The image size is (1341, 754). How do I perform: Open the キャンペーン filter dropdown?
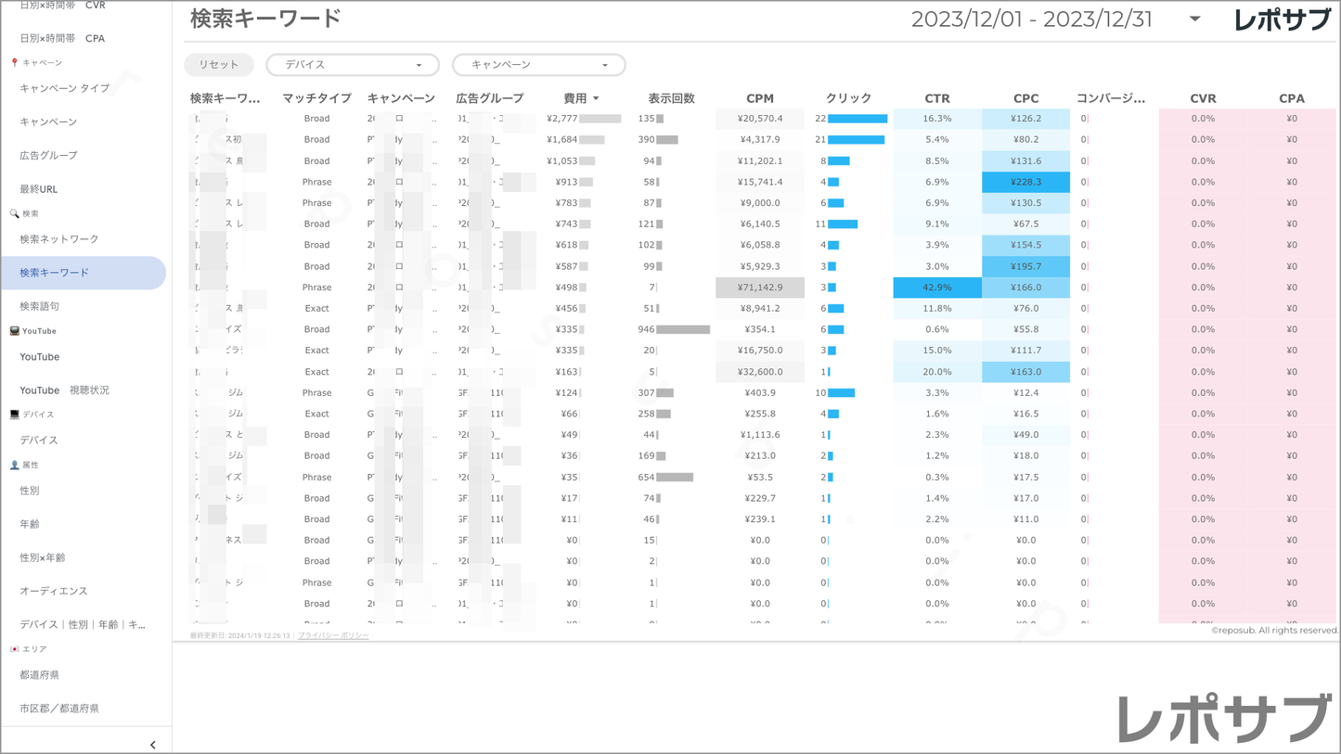point(538,65)
